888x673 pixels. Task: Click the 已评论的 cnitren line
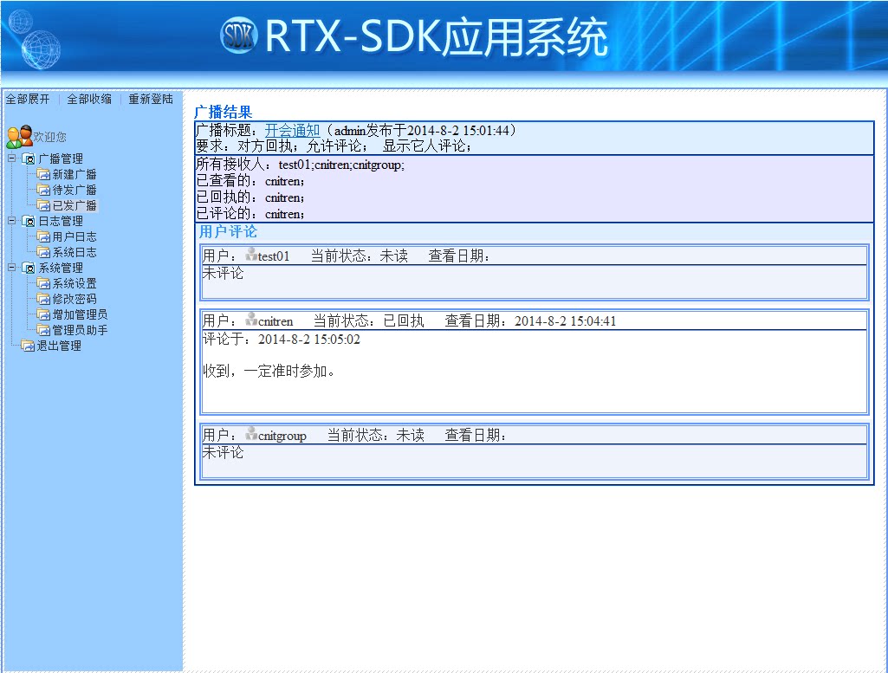coord(250,214)
